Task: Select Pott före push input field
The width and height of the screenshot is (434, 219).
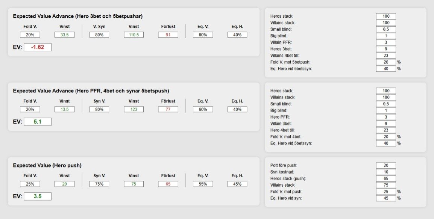Action: click(x=386, y=166)
